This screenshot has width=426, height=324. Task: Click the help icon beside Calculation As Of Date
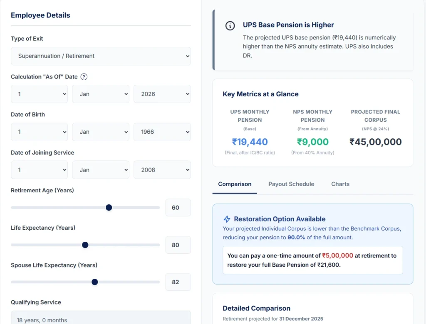coord(84,77)
